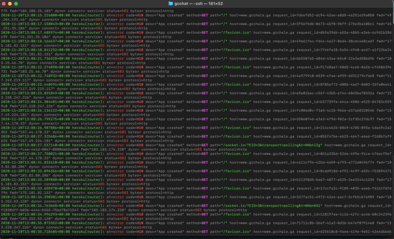Click timestamp 2020-11-20T13:08:35.718405+00:00

(x=35, y=232)
